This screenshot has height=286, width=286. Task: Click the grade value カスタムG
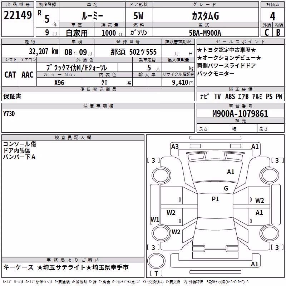pos(205,16)
